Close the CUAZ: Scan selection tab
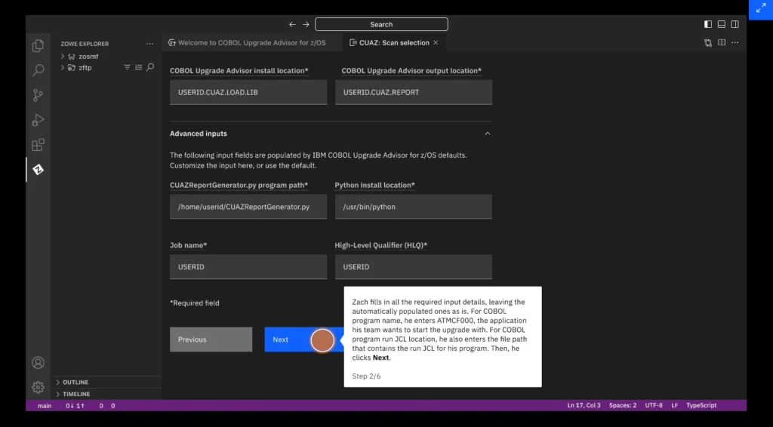This screenshot has height=427, width=773. [x=436, y=43]
